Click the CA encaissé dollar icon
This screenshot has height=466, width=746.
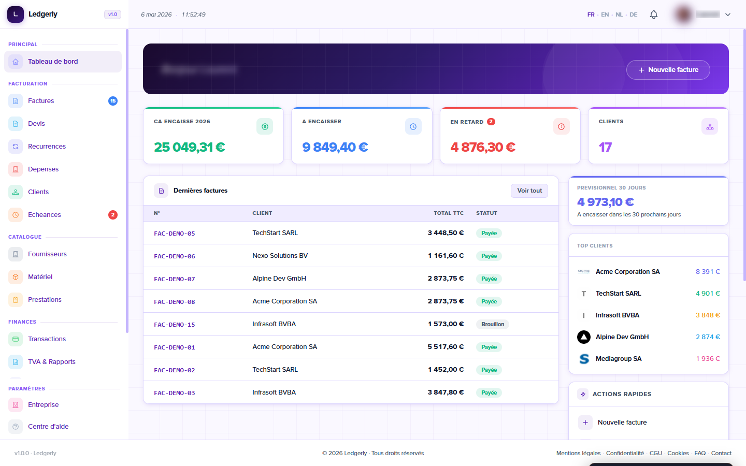point(265,126)
